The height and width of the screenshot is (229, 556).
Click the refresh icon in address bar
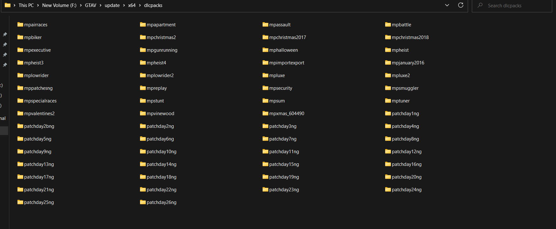[460, 5]
